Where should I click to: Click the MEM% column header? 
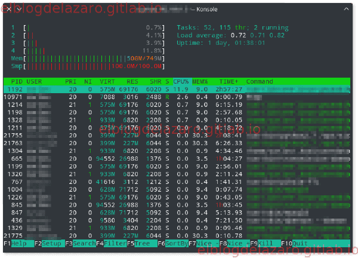[200, 82]
